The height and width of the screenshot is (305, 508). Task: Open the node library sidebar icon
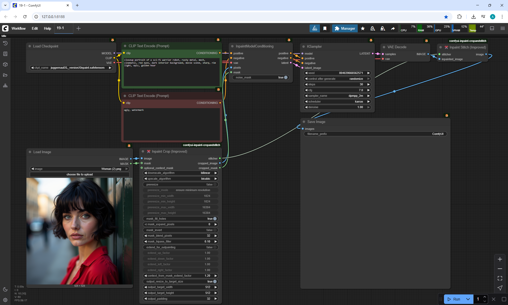pyautogui.click(x=5, y=54)
